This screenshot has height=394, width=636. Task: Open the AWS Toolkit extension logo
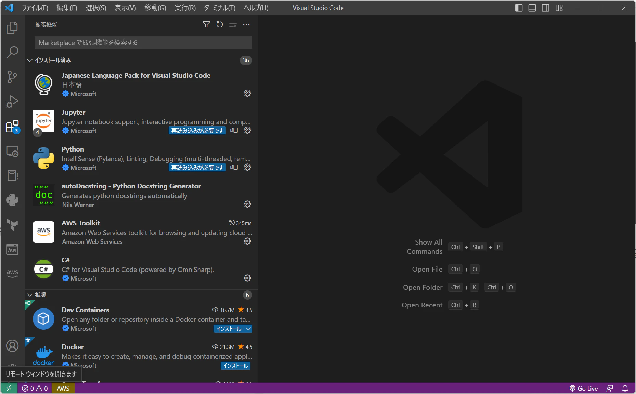pos(43,232)
